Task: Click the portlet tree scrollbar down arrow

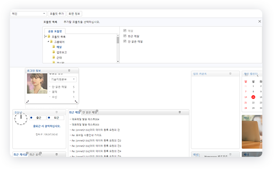Action: tap(118, 61)
